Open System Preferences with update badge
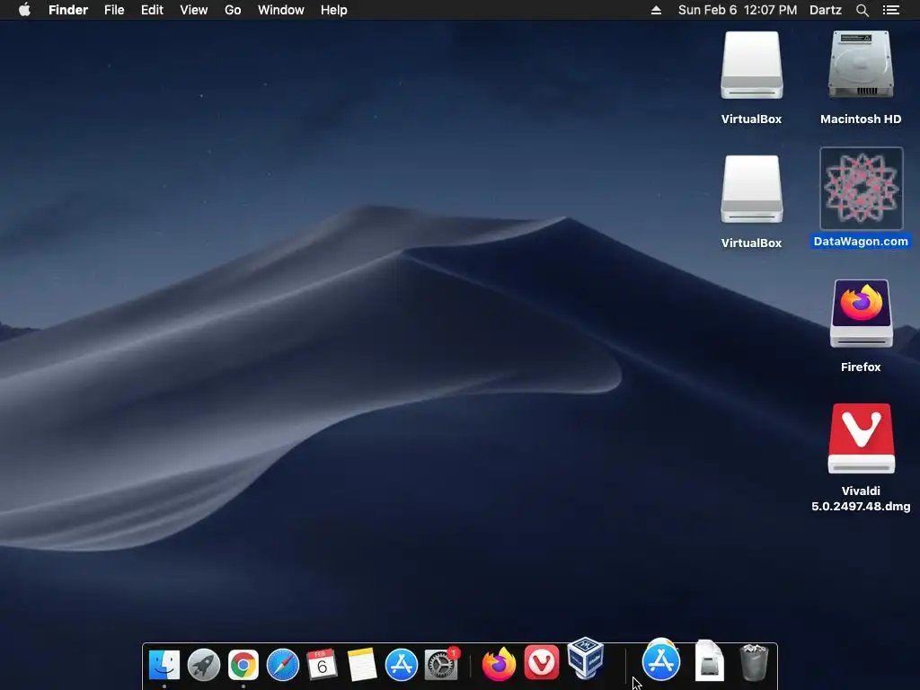This screenshot has width=920, height=690. (442, 664)
